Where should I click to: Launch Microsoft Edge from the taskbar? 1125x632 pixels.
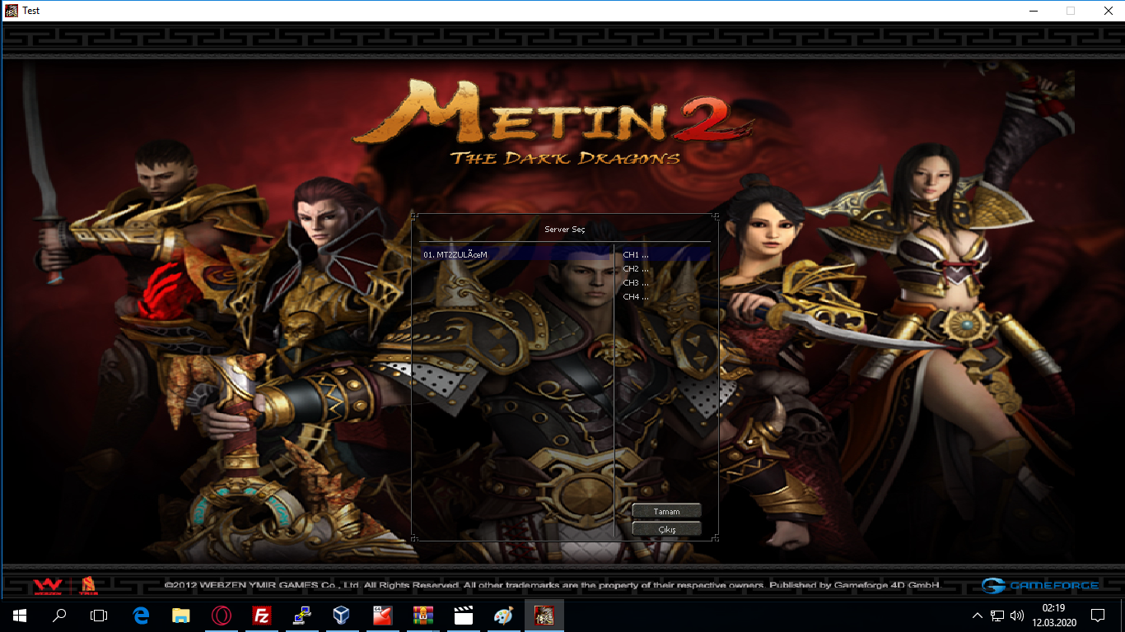[x=141, y=615]
